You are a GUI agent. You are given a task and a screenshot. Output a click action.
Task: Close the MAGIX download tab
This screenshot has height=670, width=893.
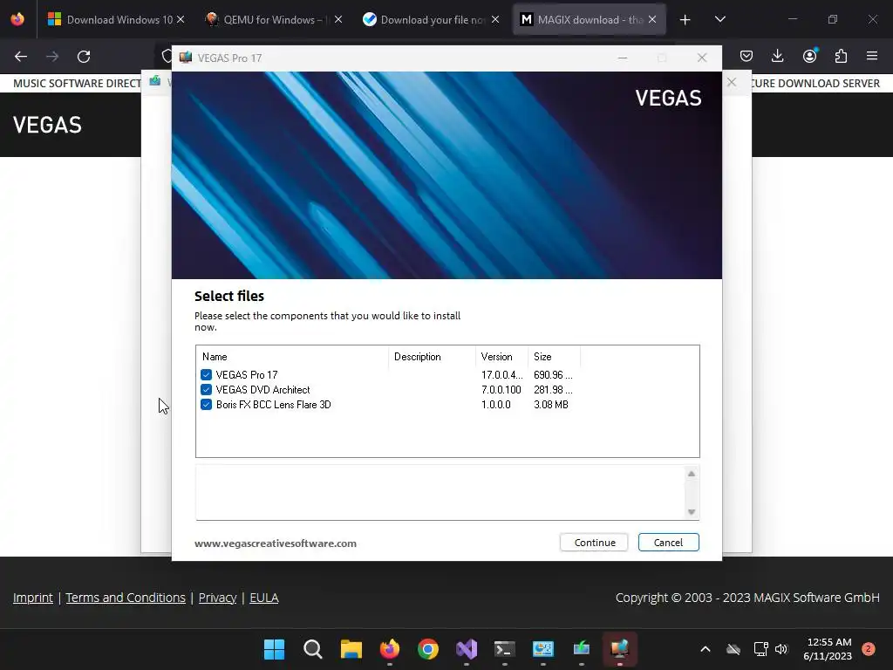tap(652, 19)
